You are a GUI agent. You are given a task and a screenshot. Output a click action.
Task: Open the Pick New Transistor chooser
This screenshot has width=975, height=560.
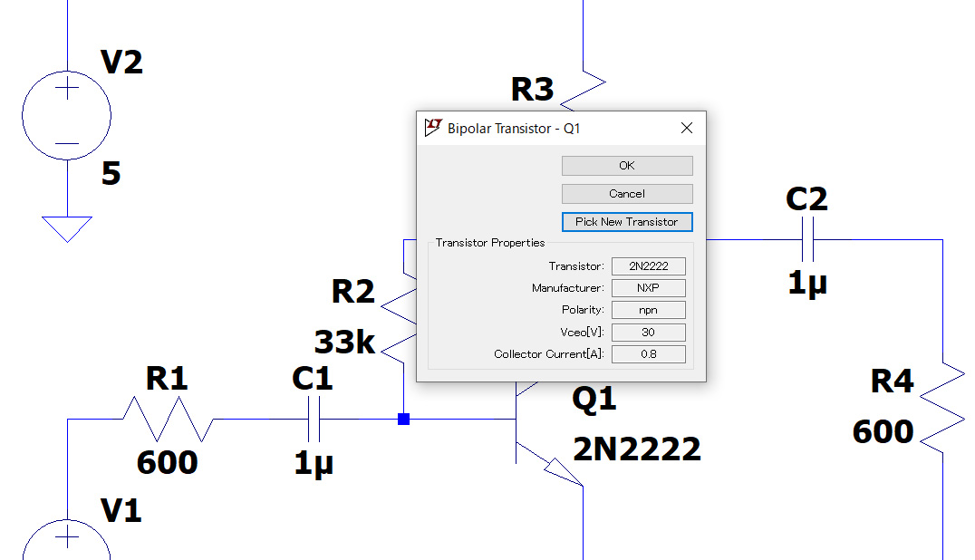tap(627, 222)
